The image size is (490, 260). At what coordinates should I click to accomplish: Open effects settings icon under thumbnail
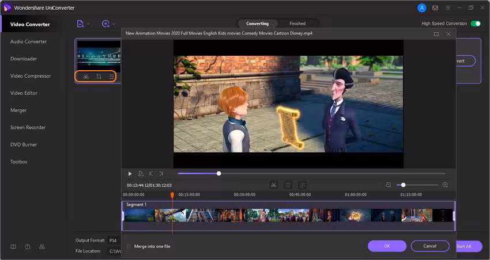click(111, 77)
